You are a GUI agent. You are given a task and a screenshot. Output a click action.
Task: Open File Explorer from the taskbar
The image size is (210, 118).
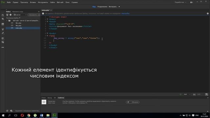click(48, 115)
